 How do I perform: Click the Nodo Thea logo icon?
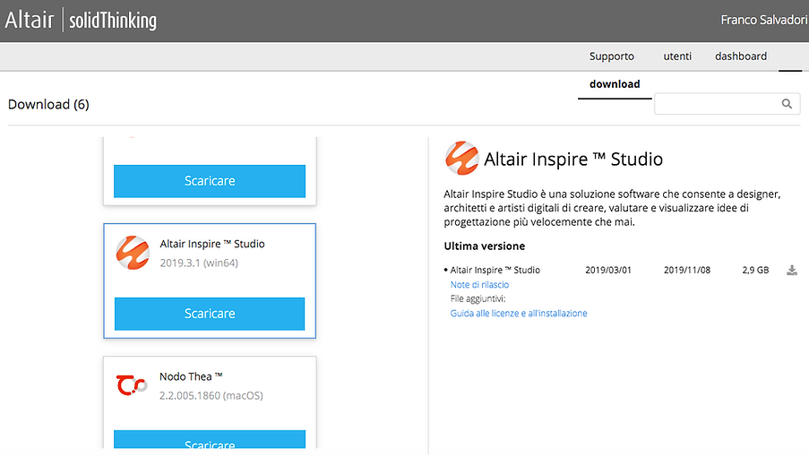[131, 385]
